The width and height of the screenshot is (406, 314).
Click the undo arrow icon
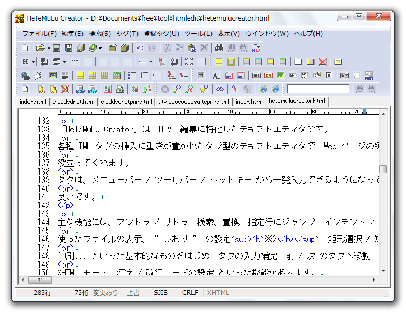point(140,48)
